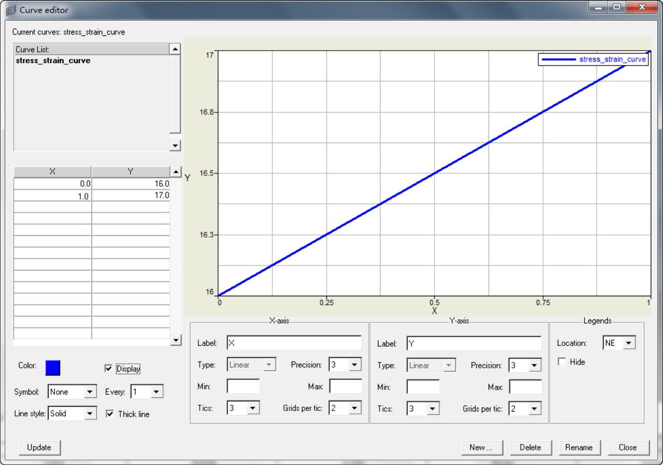Expand the Line style dropdown
This screenshot has width=663, height=465.
[90, 414]
